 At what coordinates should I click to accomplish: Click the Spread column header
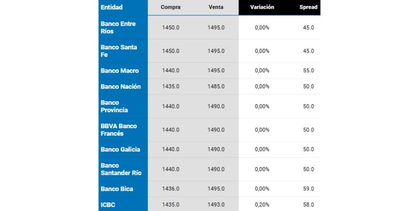point(308,7)
